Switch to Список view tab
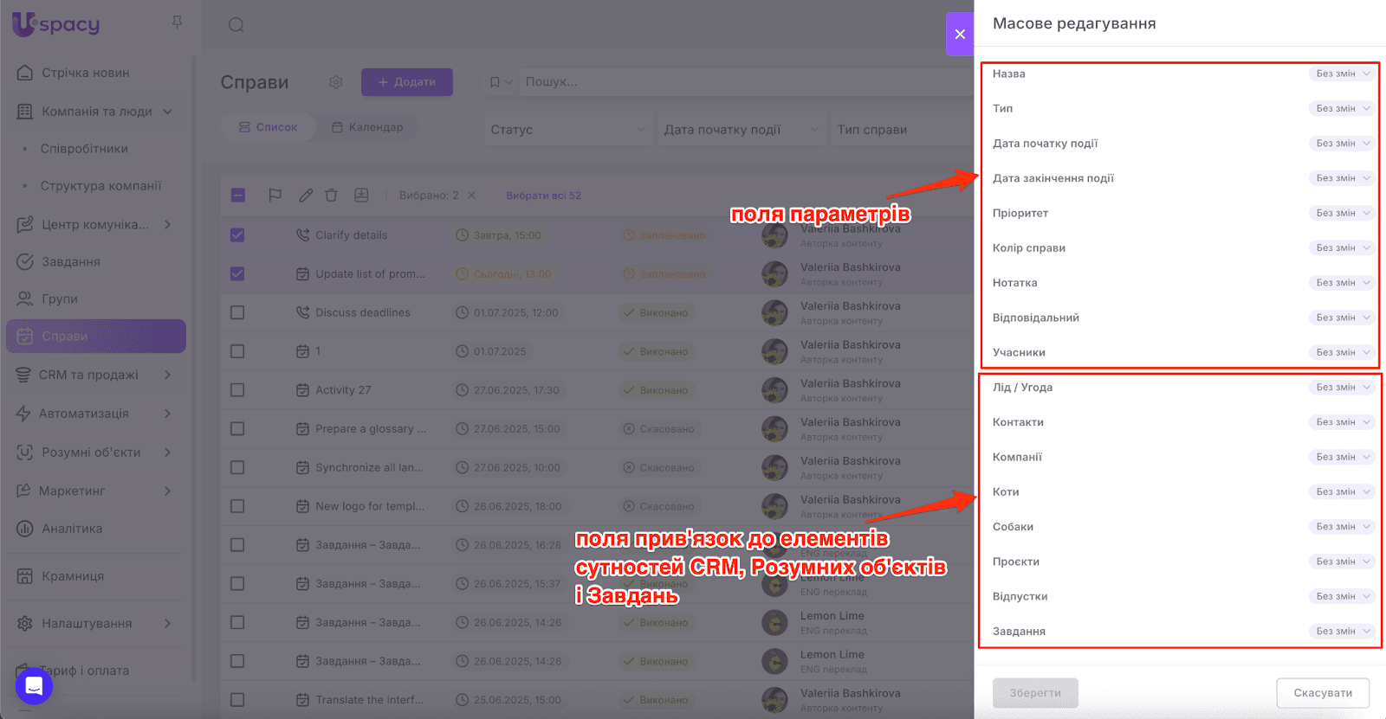Image resolution: width=1386 pixels, height=719 pixels. 268,127
